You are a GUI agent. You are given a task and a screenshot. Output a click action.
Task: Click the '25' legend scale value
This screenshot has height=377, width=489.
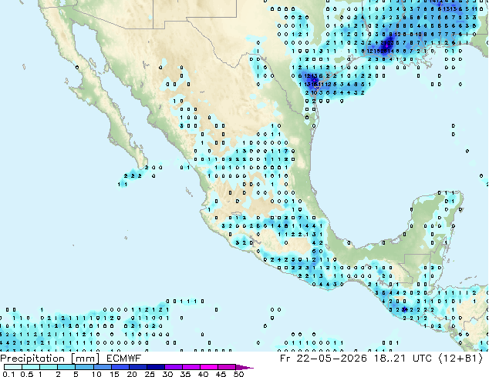click(x=150, y=374)
